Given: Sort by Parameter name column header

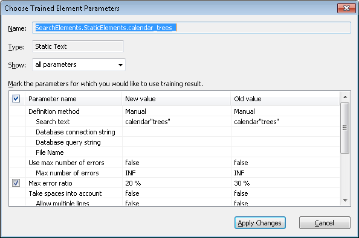Looking at the screenshot, I should (x=74, y=99).
